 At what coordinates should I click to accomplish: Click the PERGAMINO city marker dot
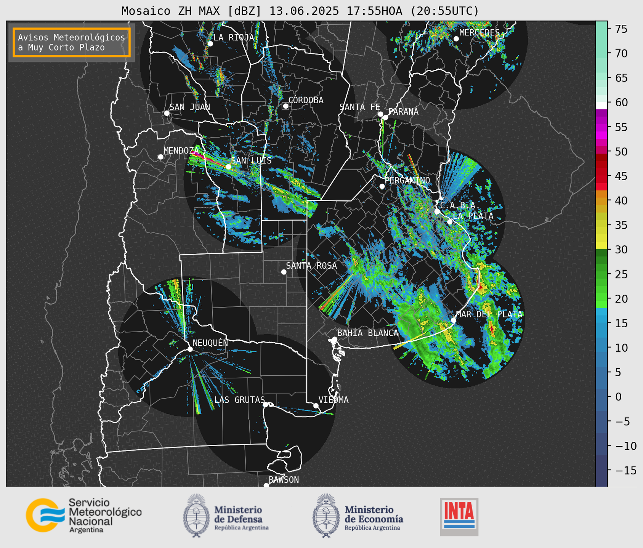pyautogui.click(x=382, y=186)
